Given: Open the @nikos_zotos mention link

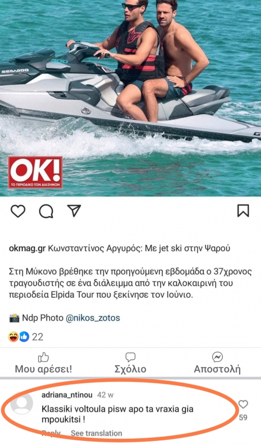Looking at the screenshot, I should click(x=92, y=318).
